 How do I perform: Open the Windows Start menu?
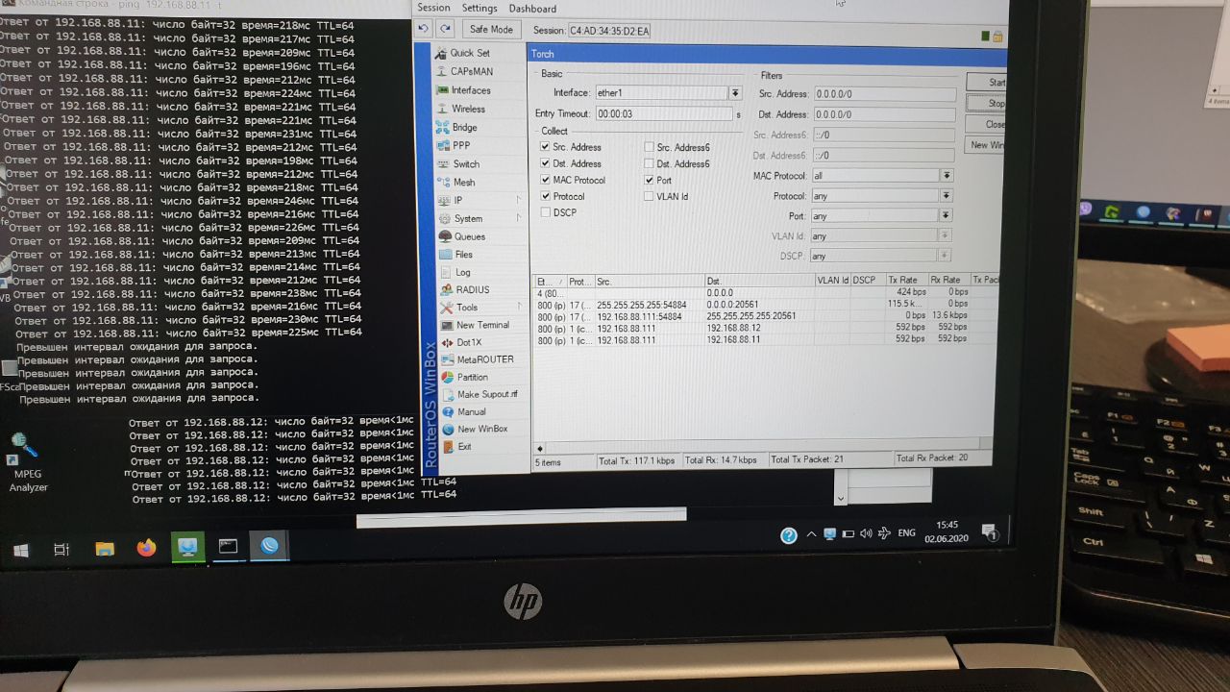[21, 550]
